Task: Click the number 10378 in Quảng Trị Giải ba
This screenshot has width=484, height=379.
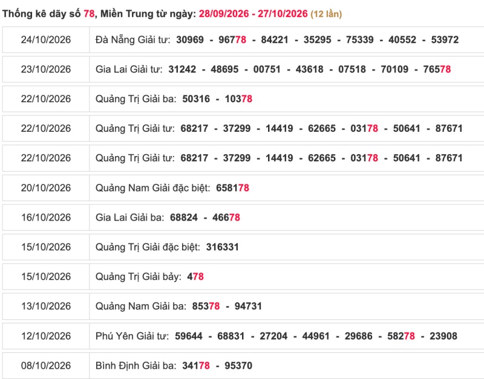Action: pyautogui.click(x=238, y=99)
